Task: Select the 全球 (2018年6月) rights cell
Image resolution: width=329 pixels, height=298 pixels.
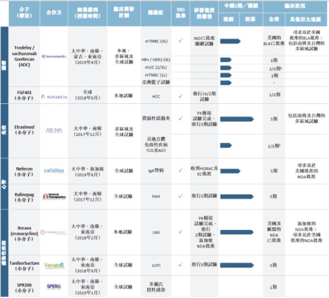Action: (87, 95)
